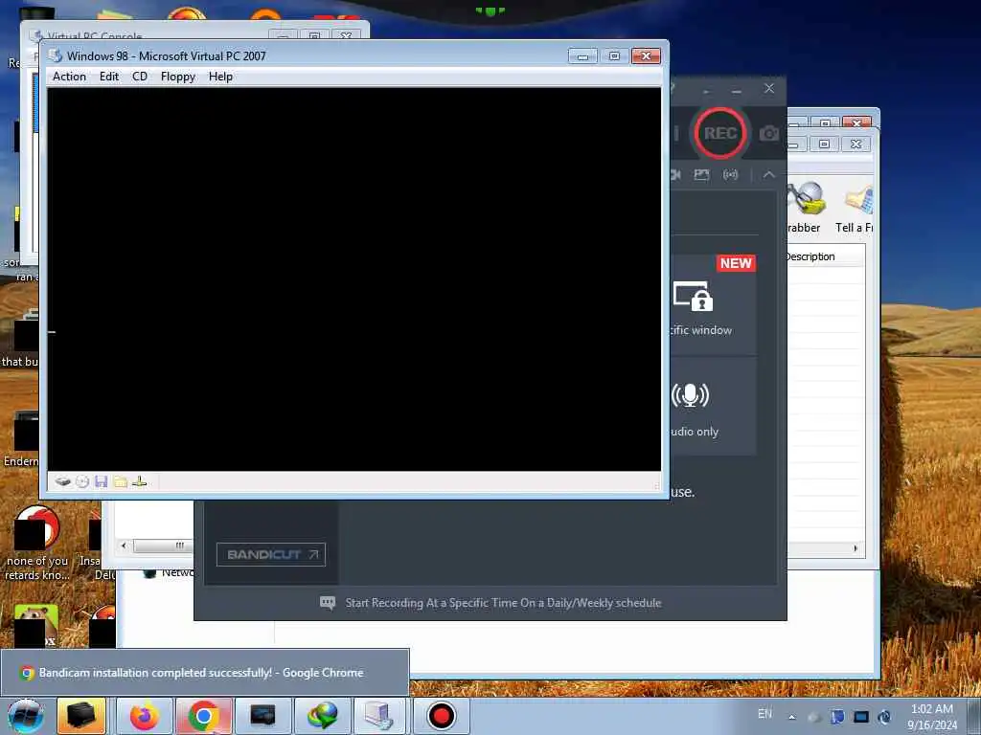
Task: Click inside the black Windows 98 guest display
Action: (x=354, y=278)
